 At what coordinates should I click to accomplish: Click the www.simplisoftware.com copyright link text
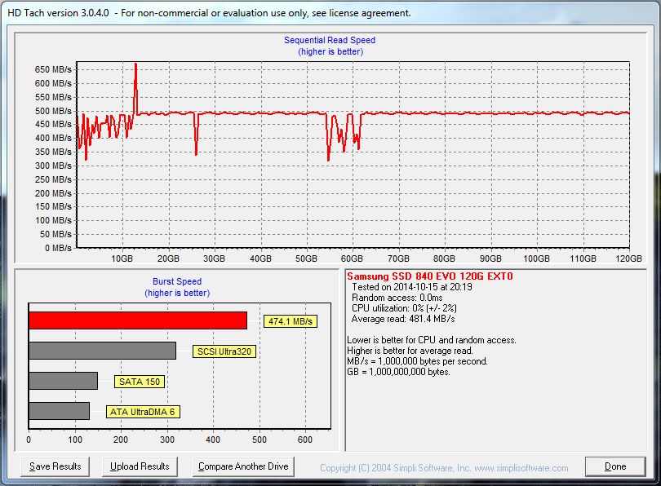click(x=521, y=468)
